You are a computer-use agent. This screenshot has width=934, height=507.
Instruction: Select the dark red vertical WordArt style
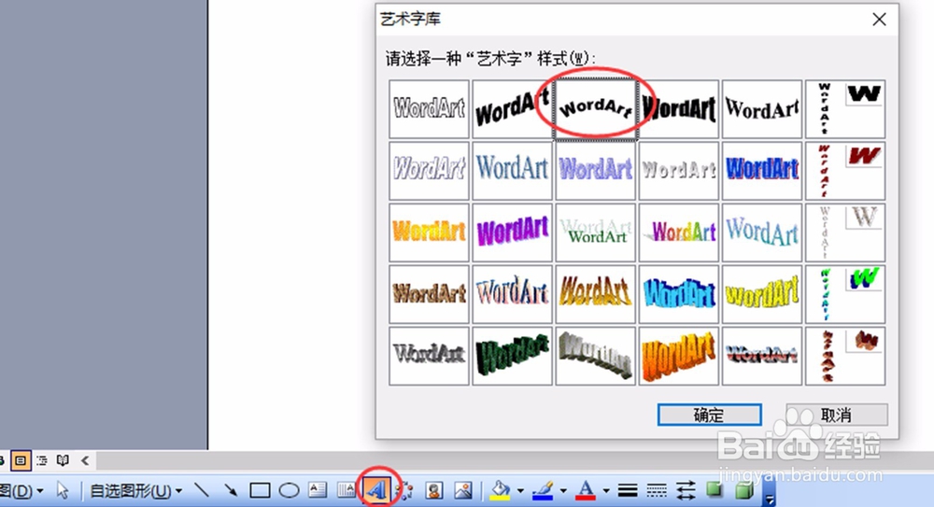pyautogui.click(x=845, y=170)
